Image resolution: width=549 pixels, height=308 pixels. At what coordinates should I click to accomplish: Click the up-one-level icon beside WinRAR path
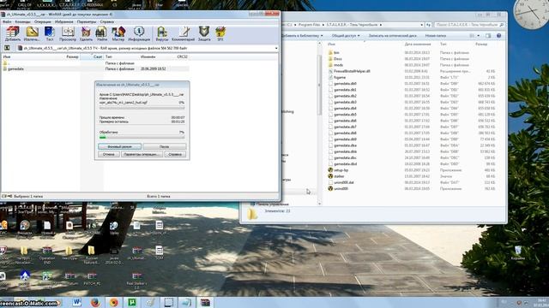tap(7, 48)
